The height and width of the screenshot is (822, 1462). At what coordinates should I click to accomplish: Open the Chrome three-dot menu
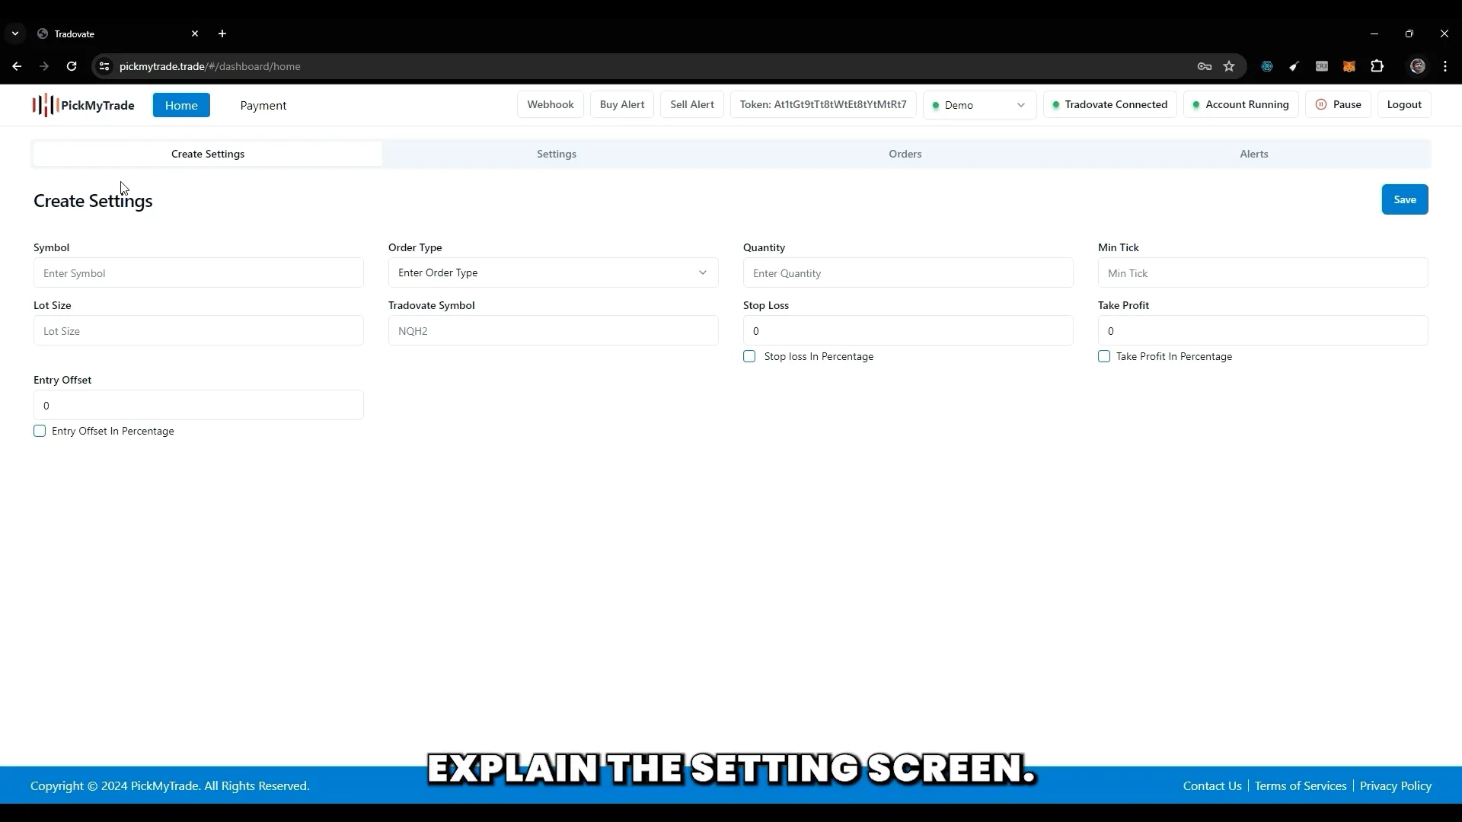pyautogui.click(x=1445, y=66)
